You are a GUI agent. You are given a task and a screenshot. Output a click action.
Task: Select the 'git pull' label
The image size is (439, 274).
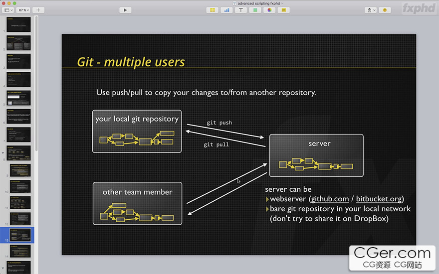[x=216, y=144]
